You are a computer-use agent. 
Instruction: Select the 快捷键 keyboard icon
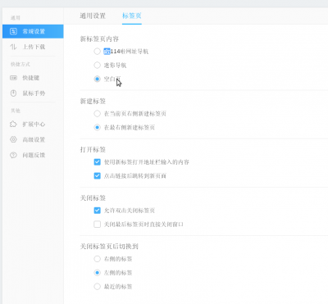(x=13, y=78)
